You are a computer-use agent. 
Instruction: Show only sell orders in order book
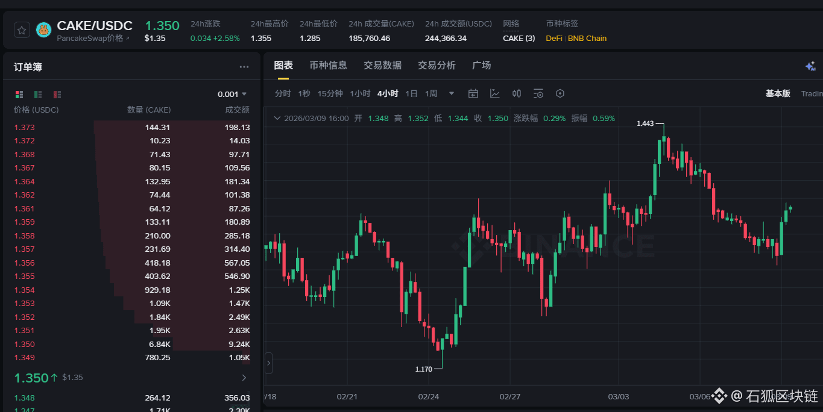(57, 95)
